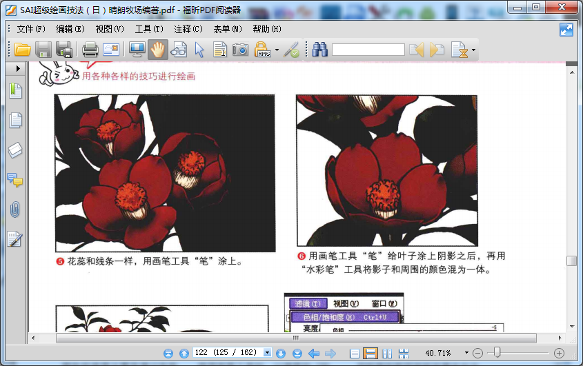Screen dimensions: 583x366
Task: Go to the next page
Action: pyautogui.click(x=281, y=354)
